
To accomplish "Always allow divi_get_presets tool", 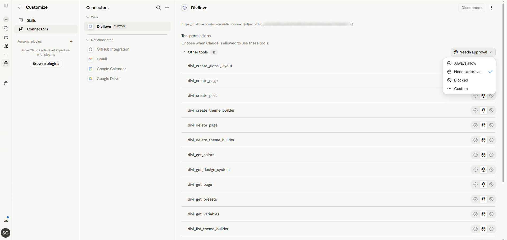I will pos(476,199).
